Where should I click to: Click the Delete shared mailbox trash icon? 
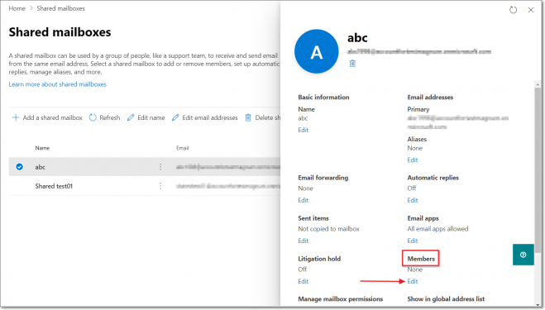tap(248, 117)
